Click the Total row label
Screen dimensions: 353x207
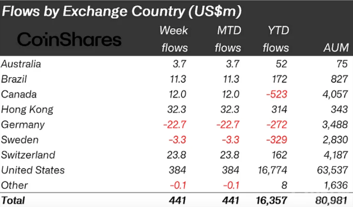tap(13, 200)
